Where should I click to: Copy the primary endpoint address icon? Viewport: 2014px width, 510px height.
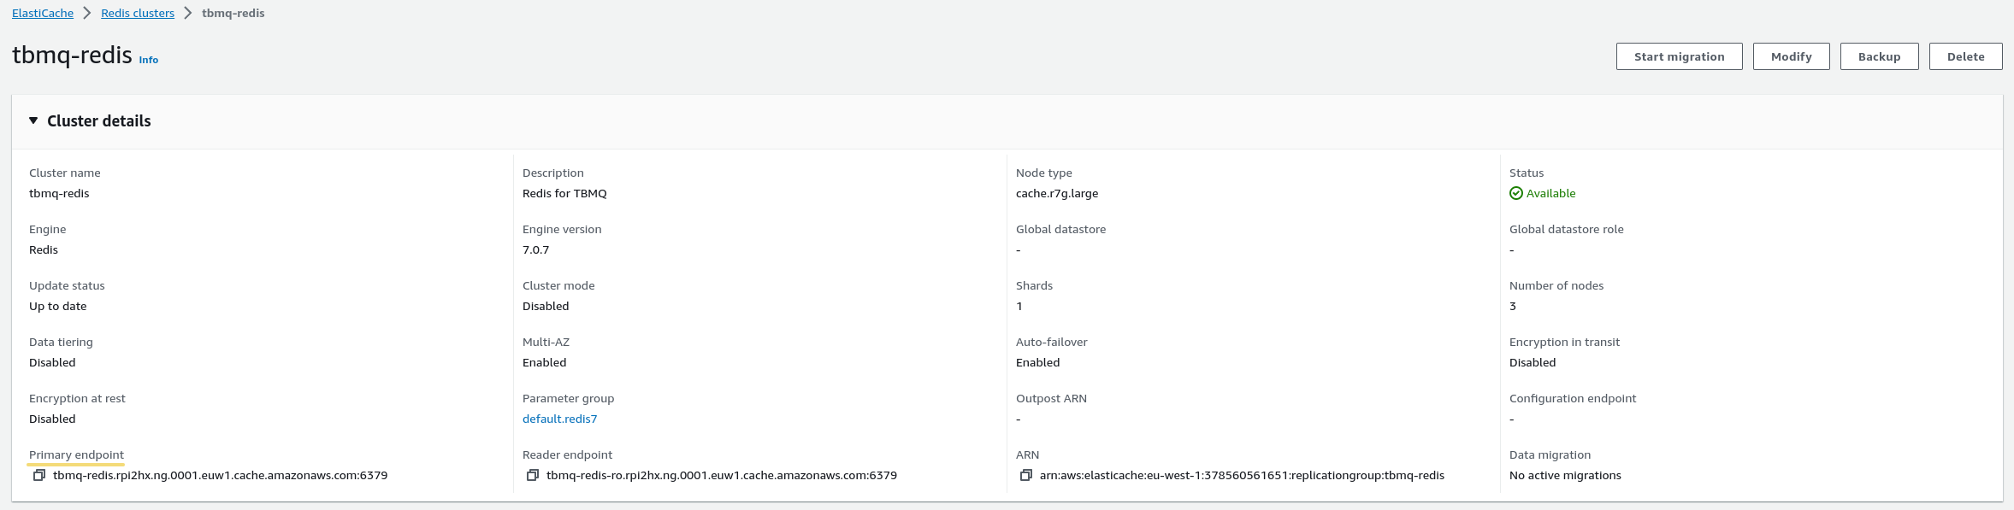(38, 475)
